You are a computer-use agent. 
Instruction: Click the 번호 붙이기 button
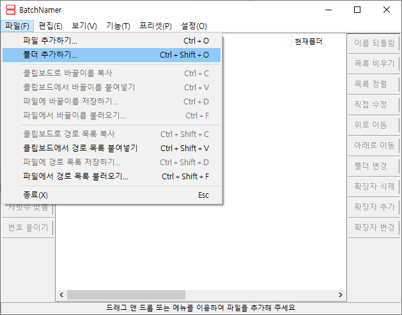27,228
